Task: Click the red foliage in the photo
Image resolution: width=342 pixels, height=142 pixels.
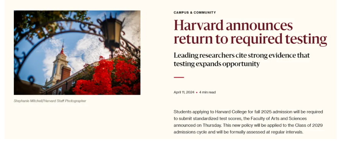Action: coord(107,76)
